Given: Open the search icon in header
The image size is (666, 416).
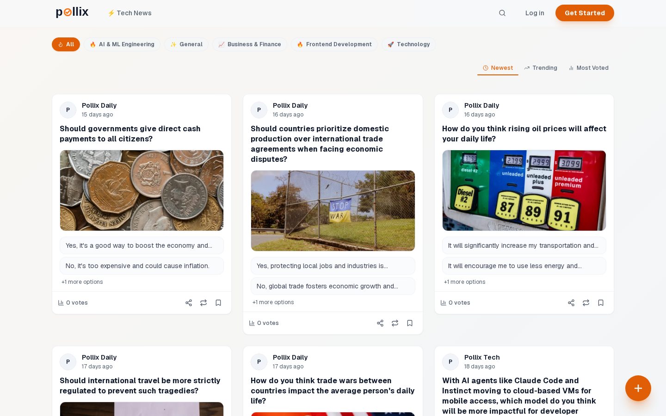Looking at the screenshot, I should tap(502, 13).
